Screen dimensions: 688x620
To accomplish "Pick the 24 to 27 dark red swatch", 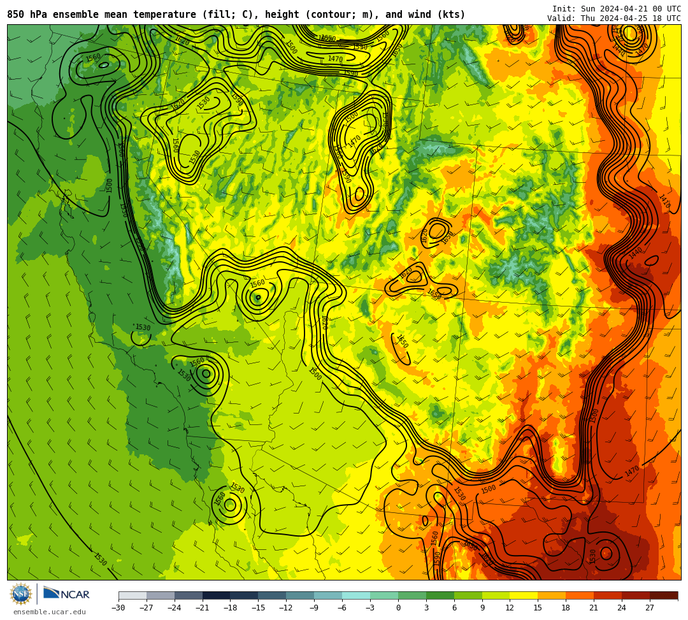I will click(636, 595).
